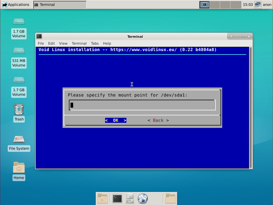Switch to the first workspace in pager
Viewport: 273px width, 205px height.
(204, 5)
